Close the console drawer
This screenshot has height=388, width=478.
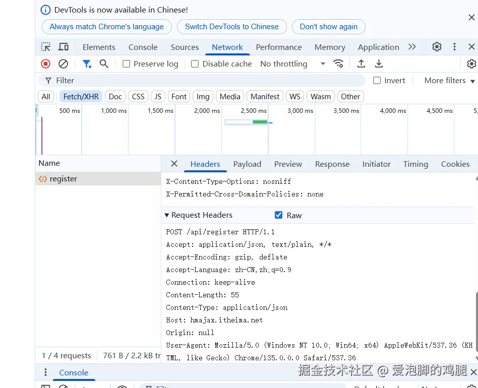[x=473, y=372]
